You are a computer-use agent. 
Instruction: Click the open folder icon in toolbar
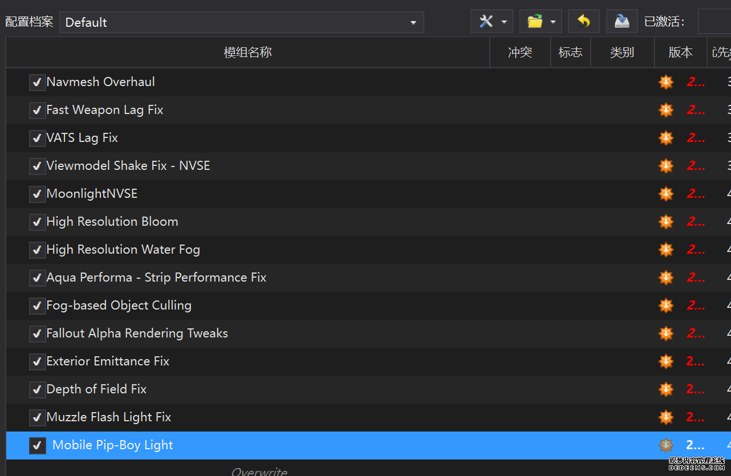[535, 22]
